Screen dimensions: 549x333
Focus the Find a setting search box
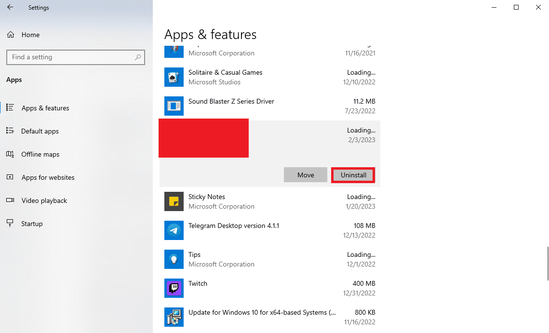pos(76,57)
